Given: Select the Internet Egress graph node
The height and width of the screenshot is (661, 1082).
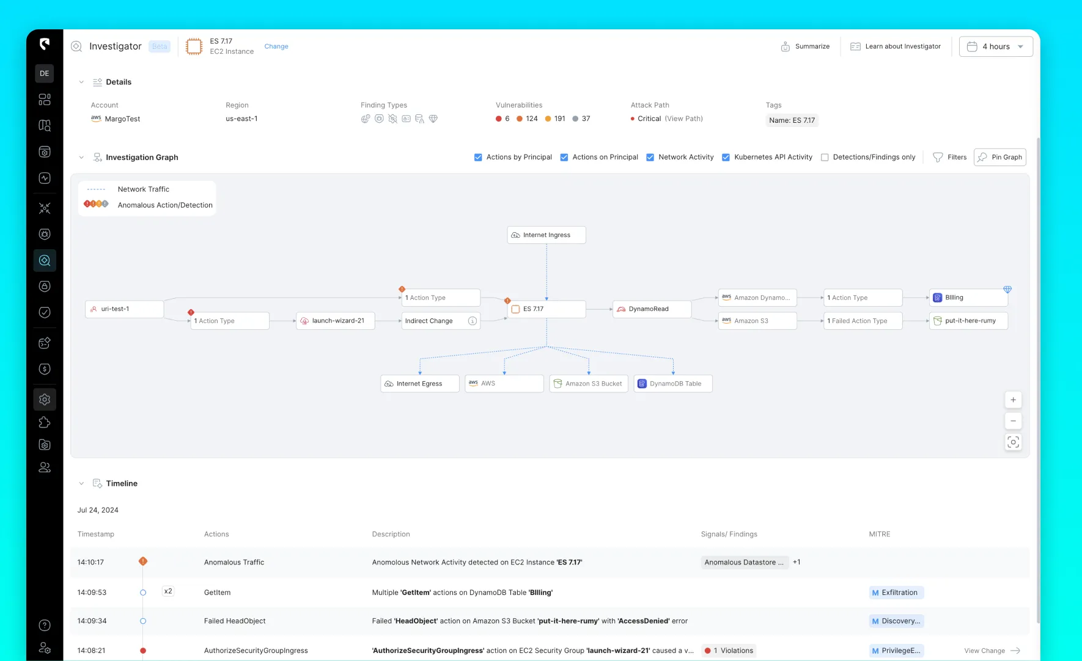Looking at the screenshot, I should (x=420, y=384).
